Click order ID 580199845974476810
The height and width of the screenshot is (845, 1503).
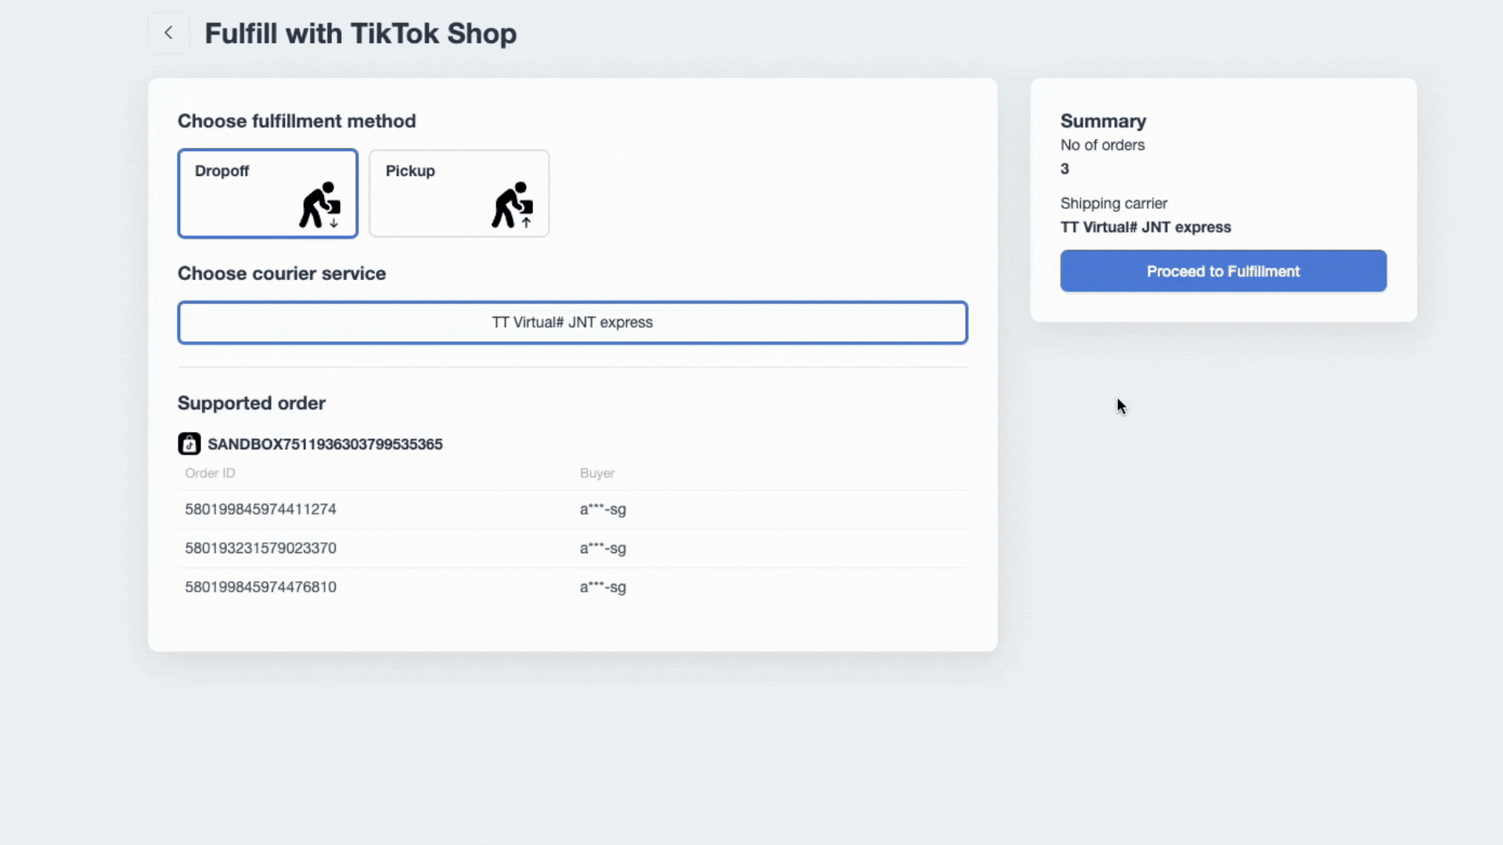point(261,587)
